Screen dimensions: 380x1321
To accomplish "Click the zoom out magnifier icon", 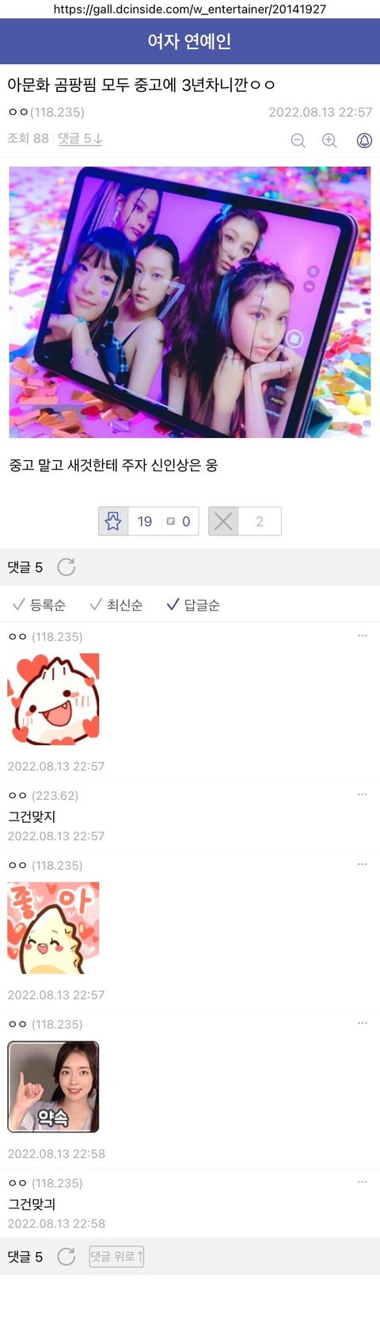I will click(x=298, y=140).
